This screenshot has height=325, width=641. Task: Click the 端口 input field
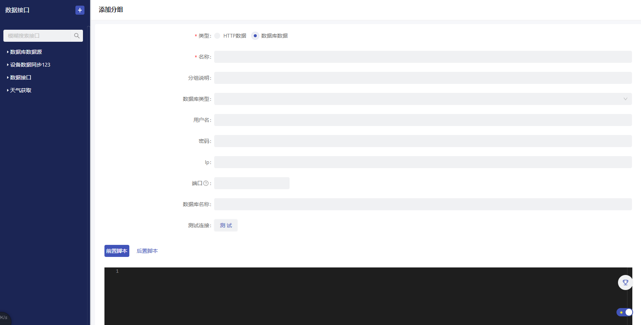point(252,183)
